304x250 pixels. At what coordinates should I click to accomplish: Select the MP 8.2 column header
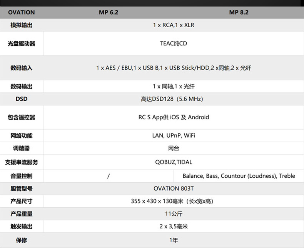[239, 12]
